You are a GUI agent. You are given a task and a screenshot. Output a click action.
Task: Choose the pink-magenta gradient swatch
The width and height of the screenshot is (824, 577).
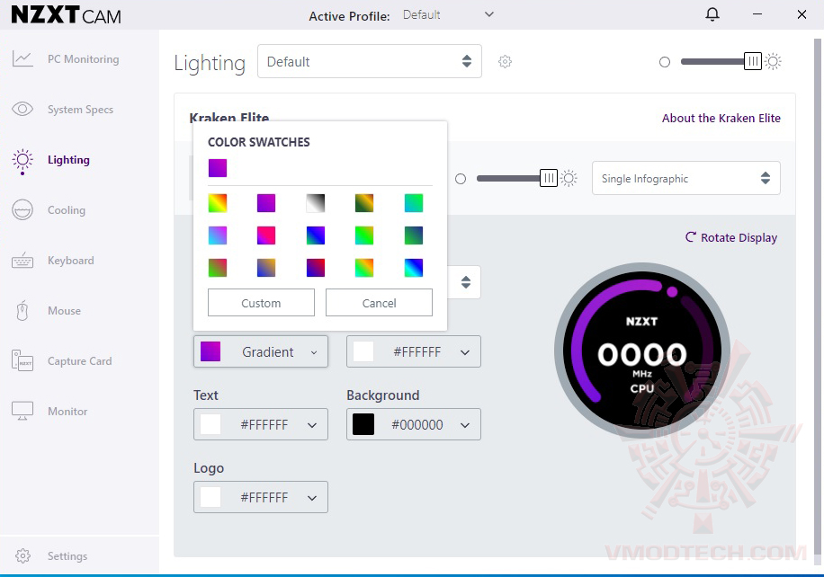point(266,235)
